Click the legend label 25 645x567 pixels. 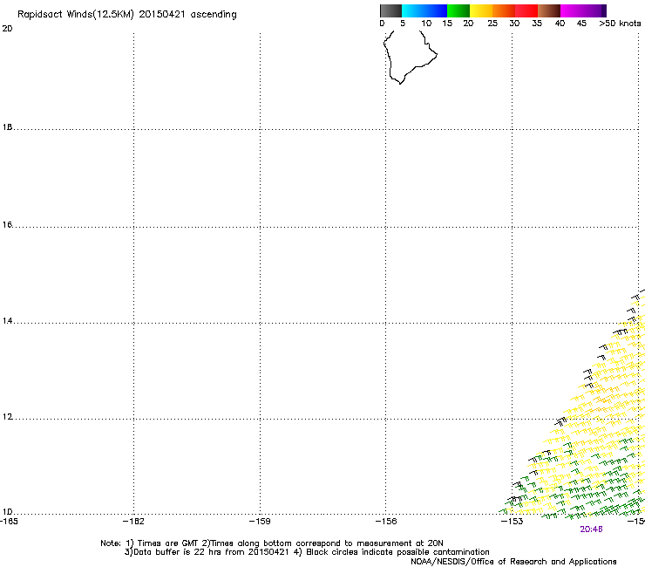tap(492, 24)
